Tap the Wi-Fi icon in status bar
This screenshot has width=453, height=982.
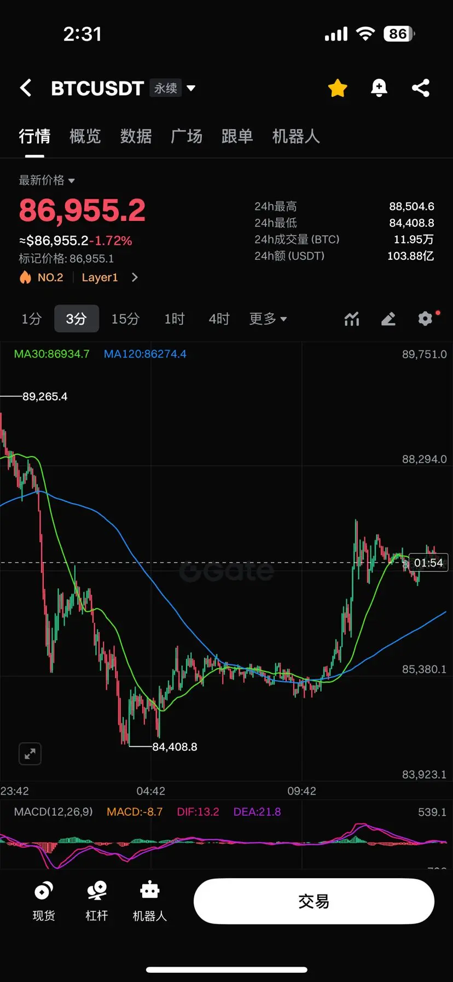pyautogui.click(x=365, y=34)
